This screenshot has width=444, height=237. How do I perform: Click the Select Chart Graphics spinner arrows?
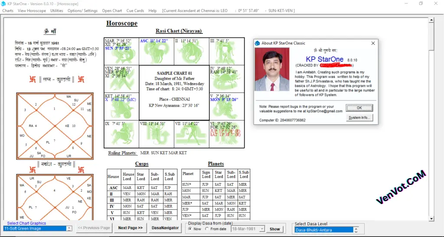(69, 228)
